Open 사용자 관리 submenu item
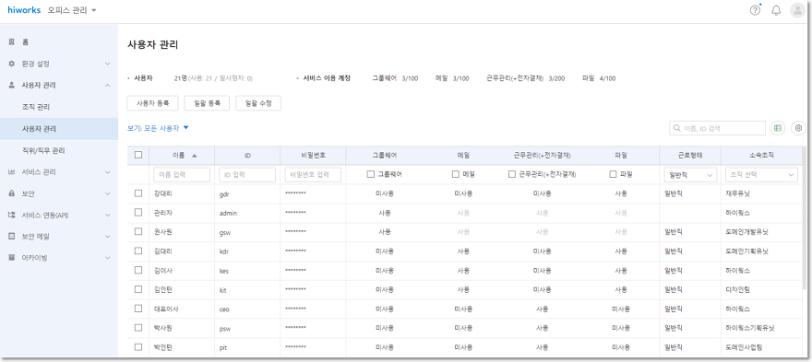The height and width of the screenshot is (362, 812). (x=59, y=129)
